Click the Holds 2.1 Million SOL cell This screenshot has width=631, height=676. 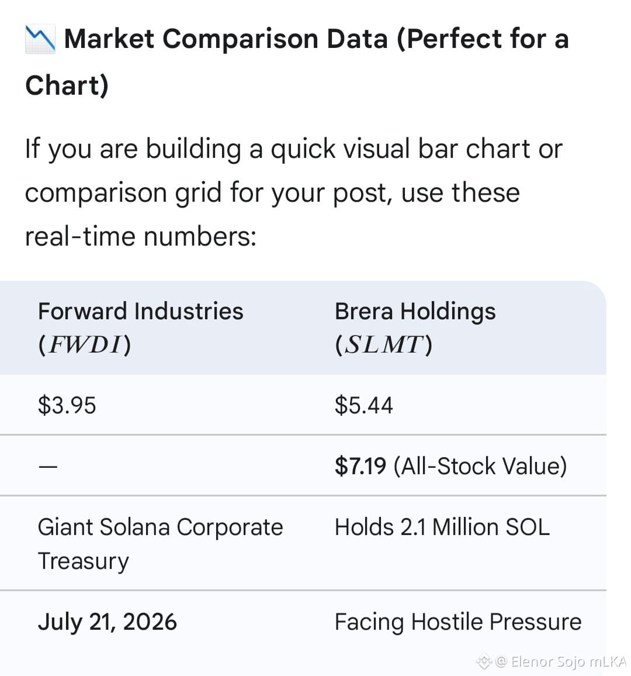(442, 527)
